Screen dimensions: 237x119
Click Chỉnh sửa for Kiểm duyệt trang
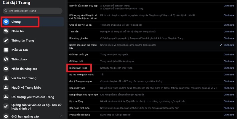(x=228, y=68)
